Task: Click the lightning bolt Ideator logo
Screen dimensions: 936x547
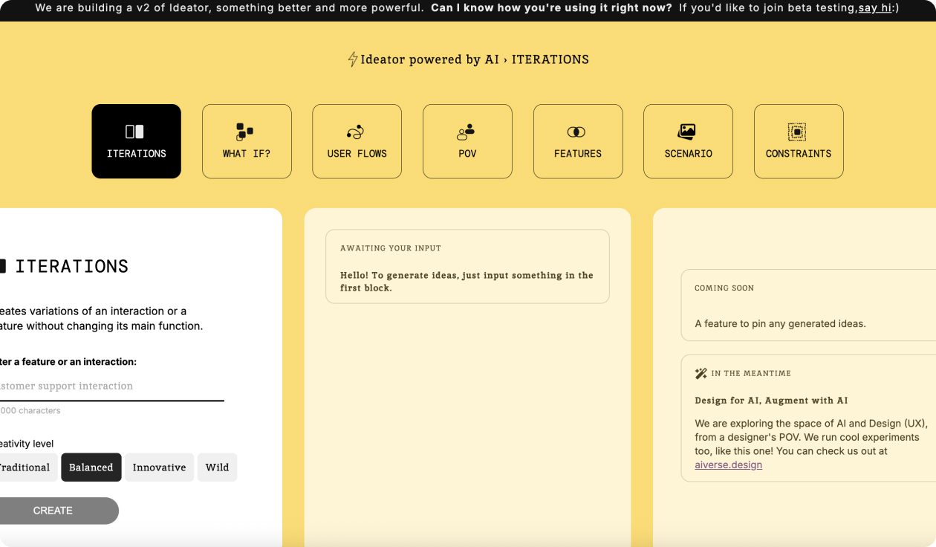Action: point(353,59)
